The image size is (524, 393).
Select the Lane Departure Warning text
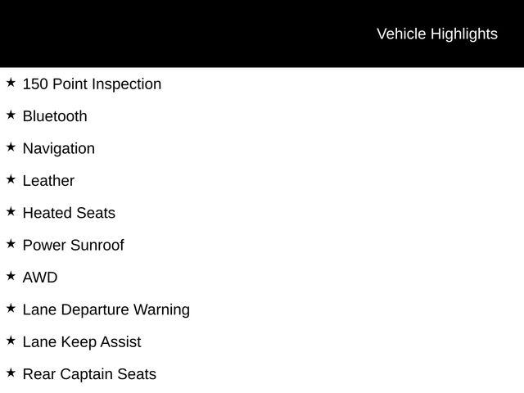pyautogui.click(x=106, y=310)
